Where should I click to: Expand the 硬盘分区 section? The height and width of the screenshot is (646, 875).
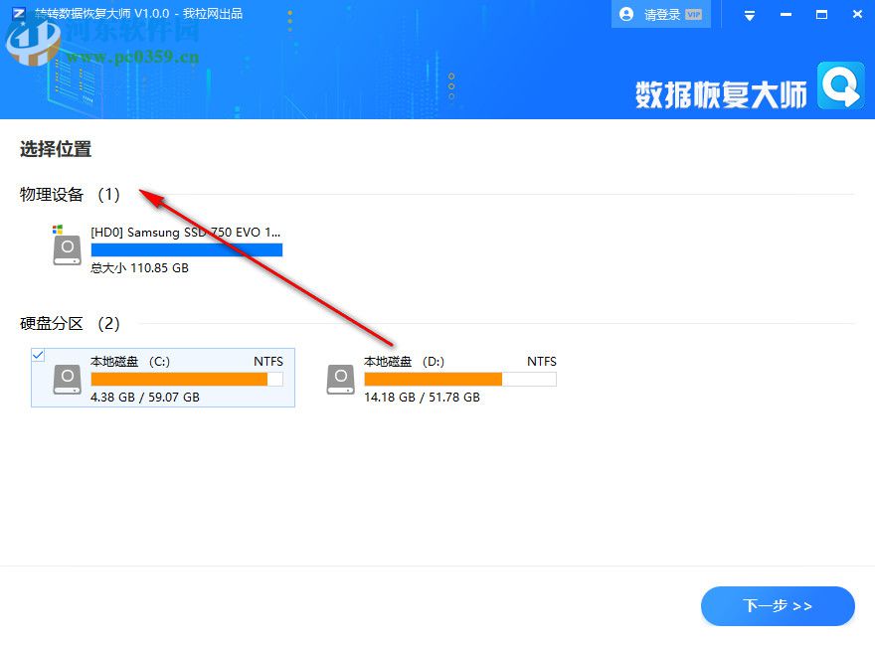(x=53, y=323)
